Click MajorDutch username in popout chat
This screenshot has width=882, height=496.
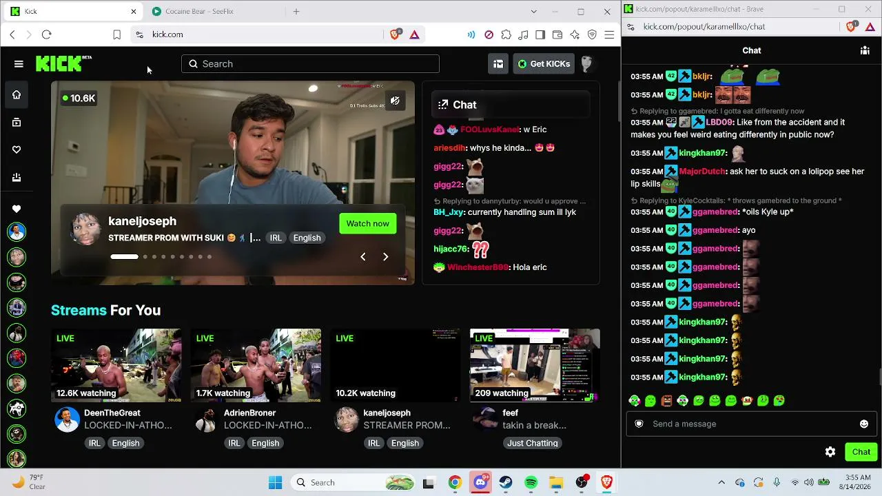pos(702,172)
